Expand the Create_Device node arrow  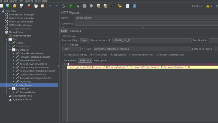pos(10,85)
